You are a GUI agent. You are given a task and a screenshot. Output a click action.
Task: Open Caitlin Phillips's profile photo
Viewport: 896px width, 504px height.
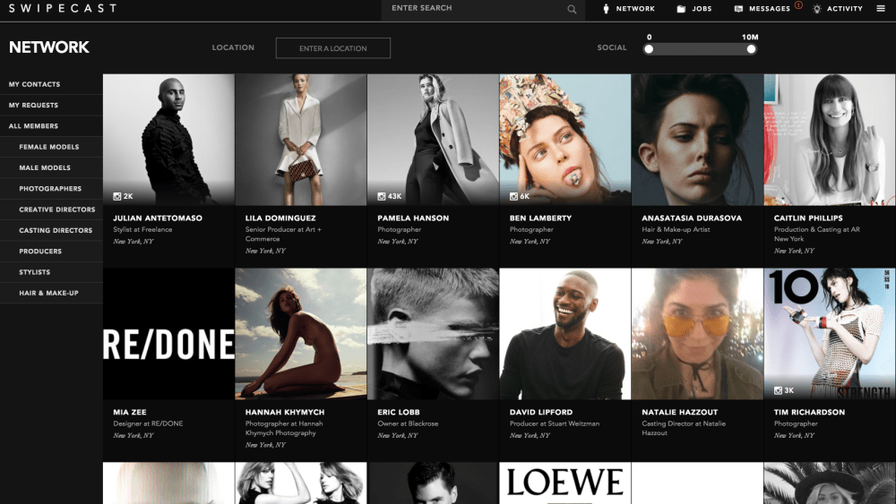tap(830, 140)
